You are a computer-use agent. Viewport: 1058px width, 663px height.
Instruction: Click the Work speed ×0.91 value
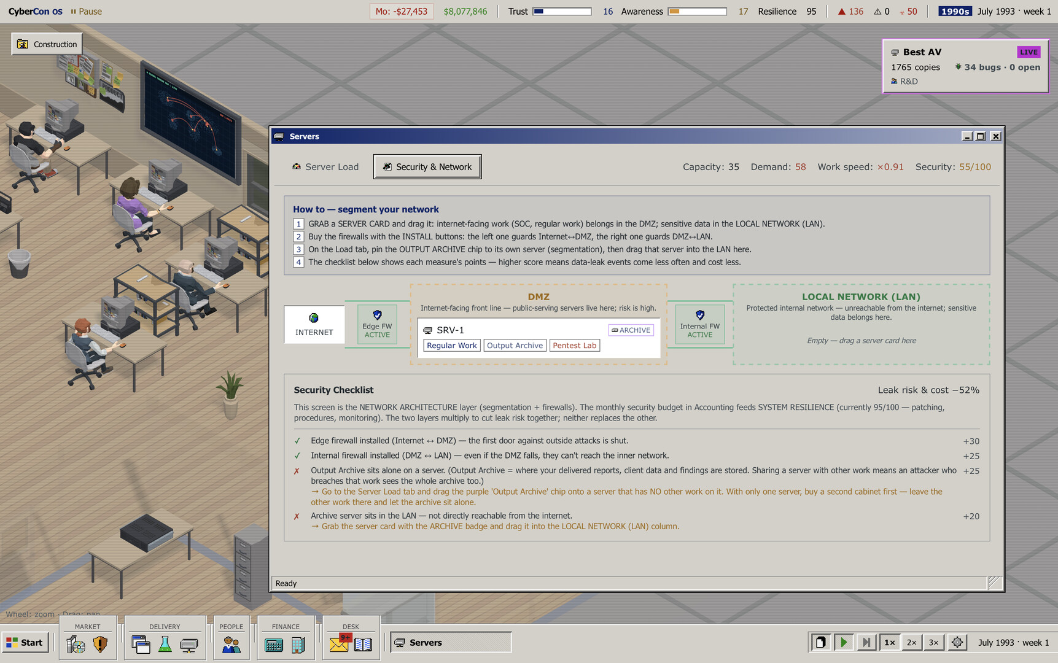tap(860, 167)
